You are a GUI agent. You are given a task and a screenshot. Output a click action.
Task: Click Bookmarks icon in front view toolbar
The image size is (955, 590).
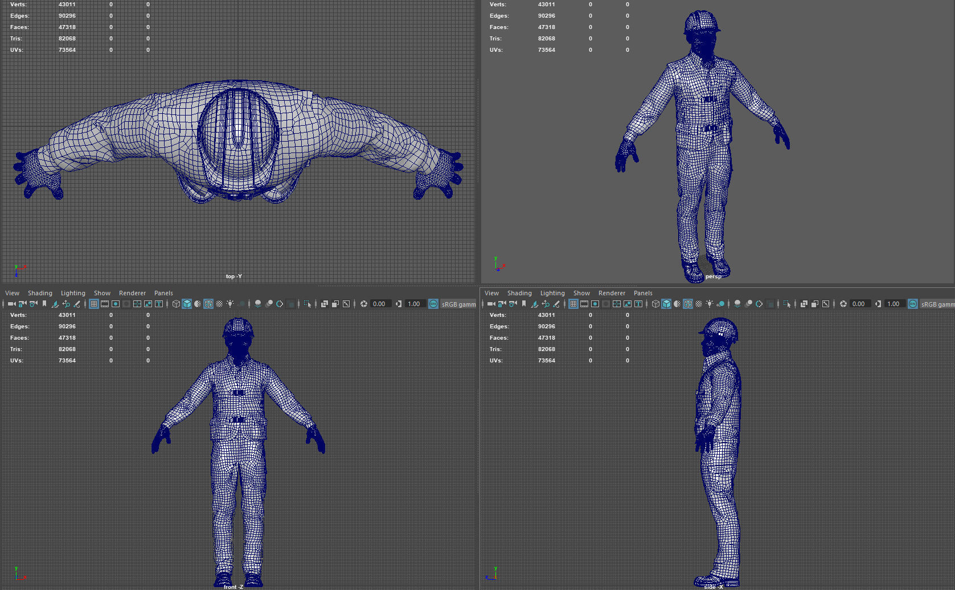(44, 304)
